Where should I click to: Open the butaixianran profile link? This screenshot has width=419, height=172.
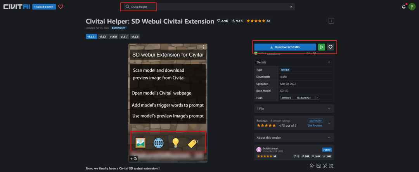pos(271,148)
